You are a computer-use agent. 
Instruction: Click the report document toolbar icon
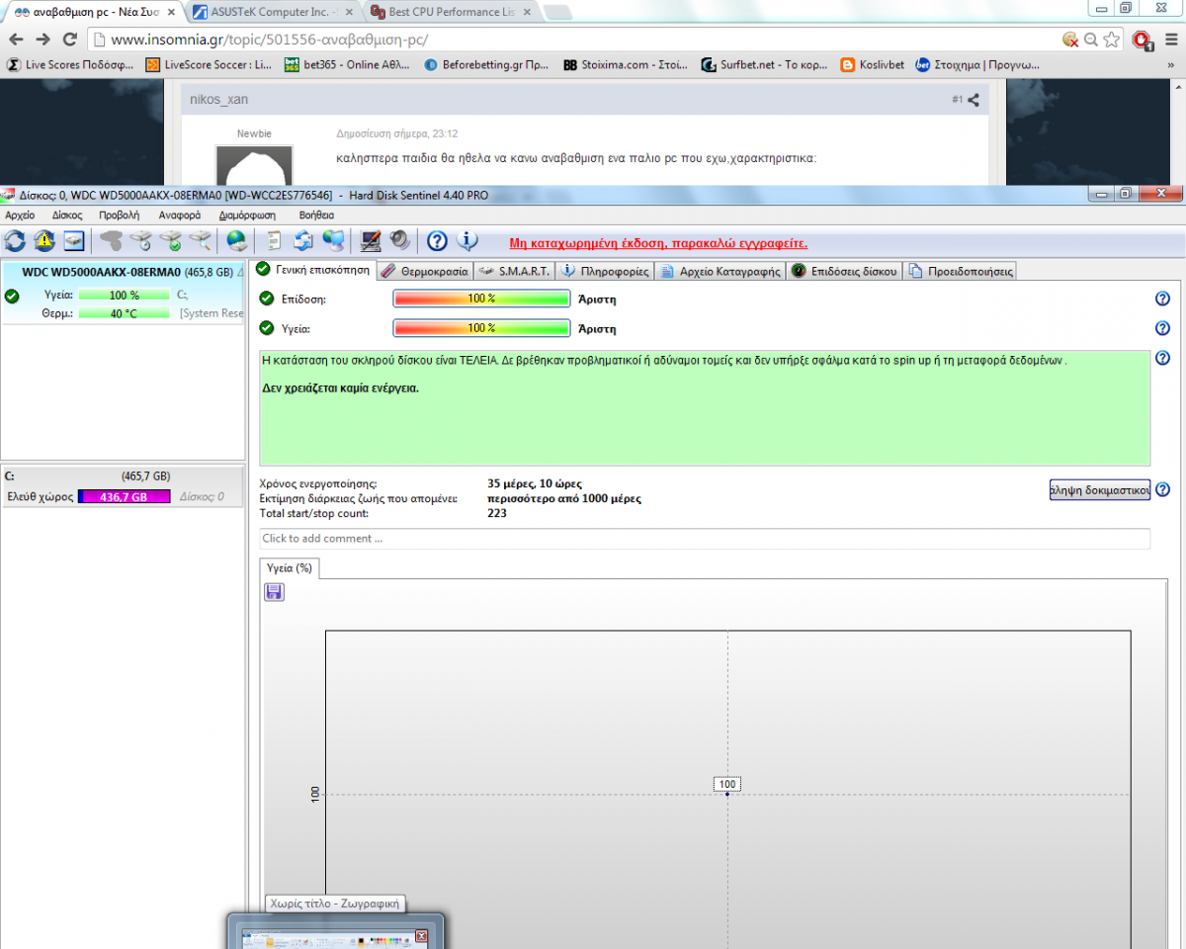(x=275, y=240)
